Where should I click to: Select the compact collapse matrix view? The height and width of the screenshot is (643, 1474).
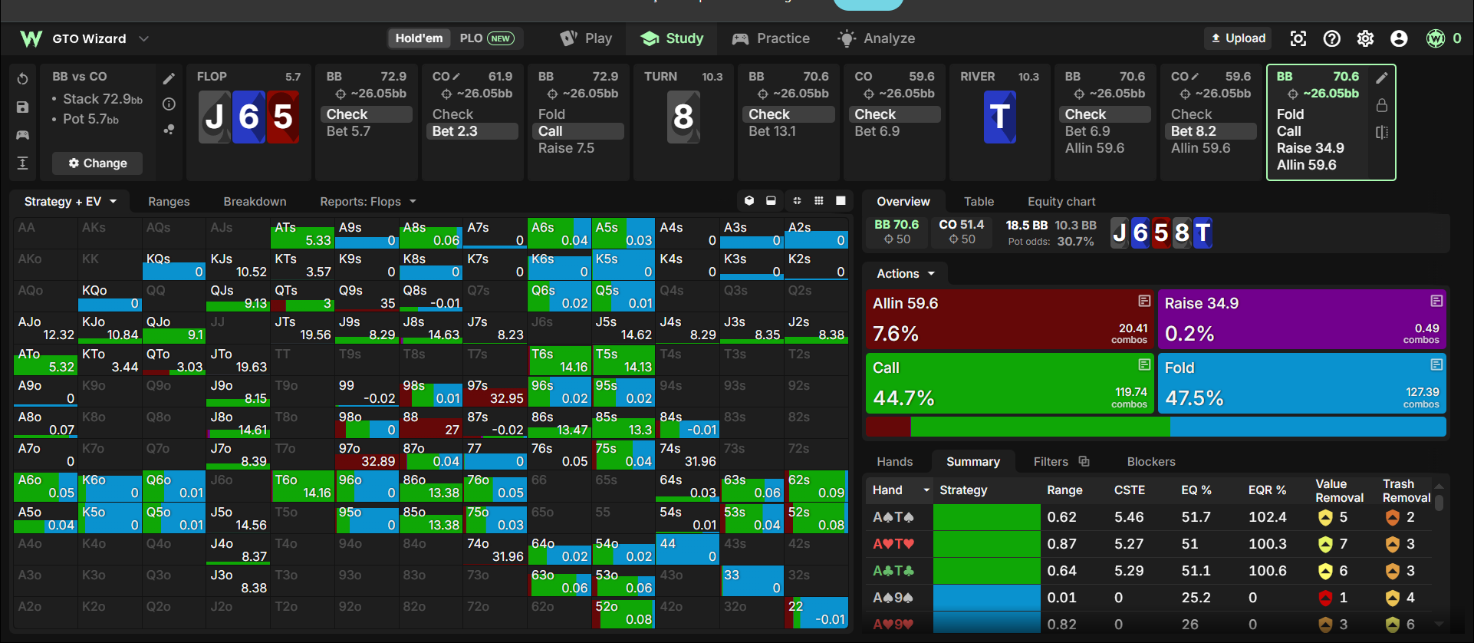tap(797, 201)
